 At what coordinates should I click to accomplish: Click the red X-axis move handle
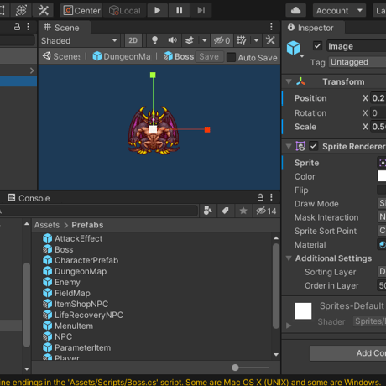pyautogui.click(x=207, y=129)
